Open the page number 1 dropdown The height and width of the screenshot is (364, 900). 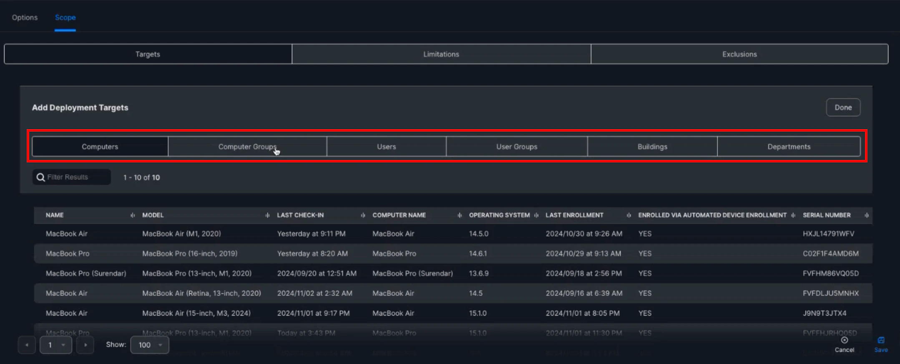(56, 345)
